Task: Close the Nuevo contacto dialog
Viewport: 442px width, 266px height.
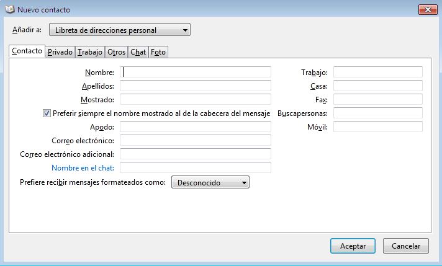Action: pos(428,9)
